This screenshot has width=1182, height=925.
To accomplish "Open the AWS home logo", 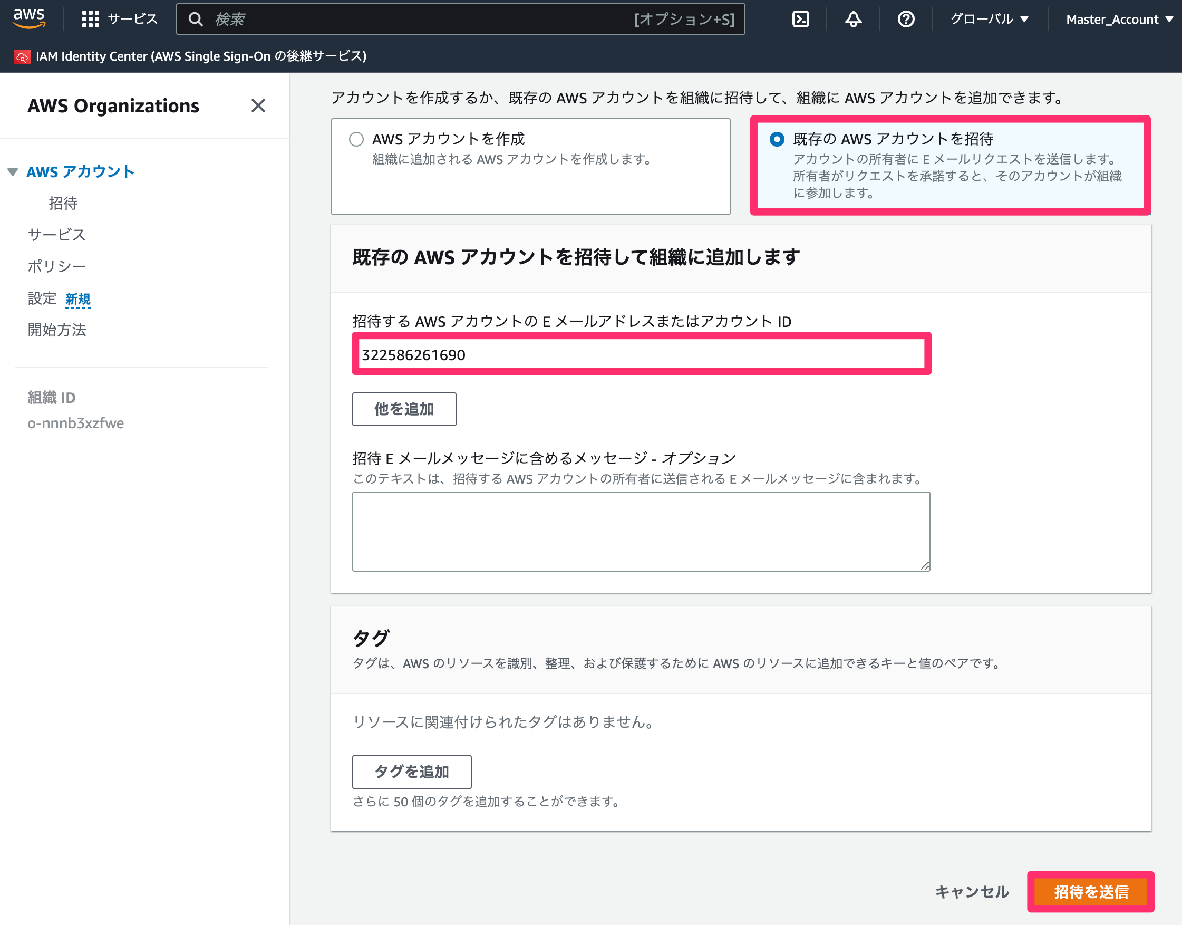I will (x=29, y=18).
